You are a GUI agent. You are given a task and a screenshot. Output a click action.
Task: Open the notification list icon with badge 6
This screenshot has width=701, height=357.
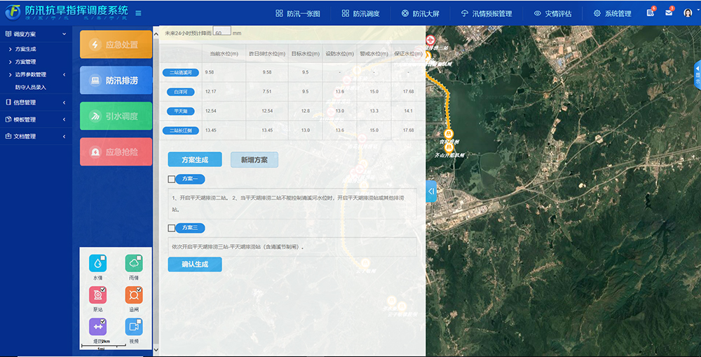tap(651, 13)
